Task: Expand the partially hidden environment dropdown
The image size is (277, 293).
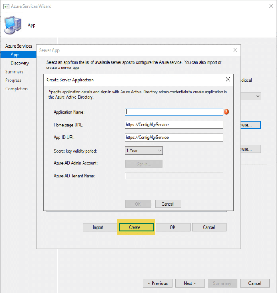Action: (258, 96)
